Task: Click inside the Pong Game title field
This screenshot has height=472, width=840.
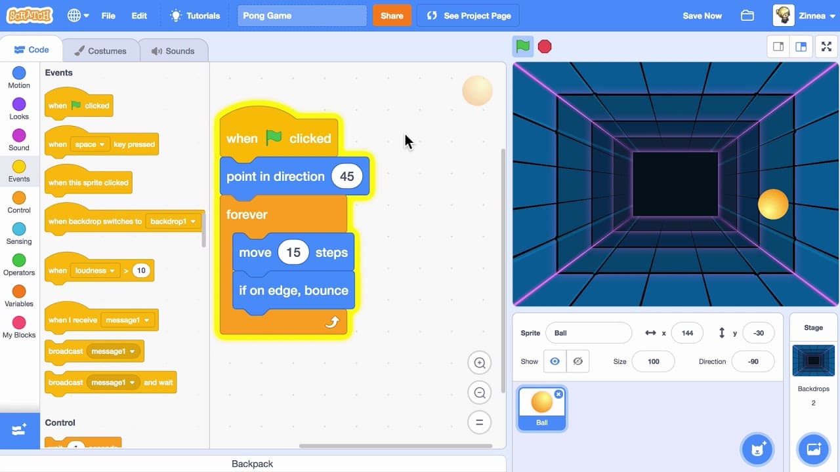Action: (x=302, y=14)
